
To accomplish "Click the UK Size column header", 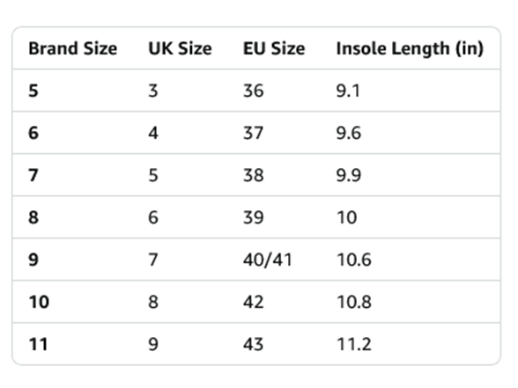I will [180, 48].
